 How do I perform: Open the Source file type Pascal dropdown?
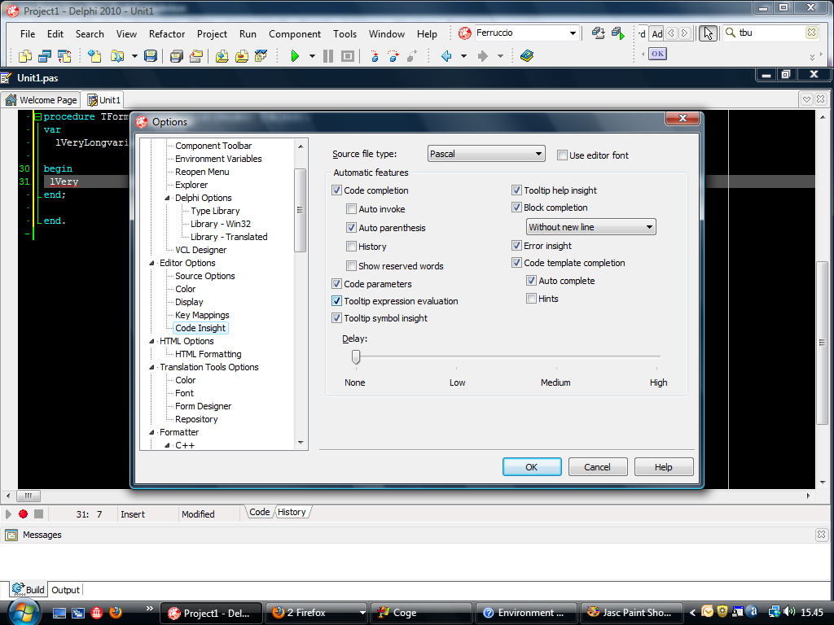click(x=486, y=154)
